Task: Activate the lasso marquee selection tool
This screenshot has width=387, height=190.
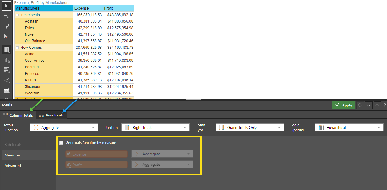Action: coord(6,27)
